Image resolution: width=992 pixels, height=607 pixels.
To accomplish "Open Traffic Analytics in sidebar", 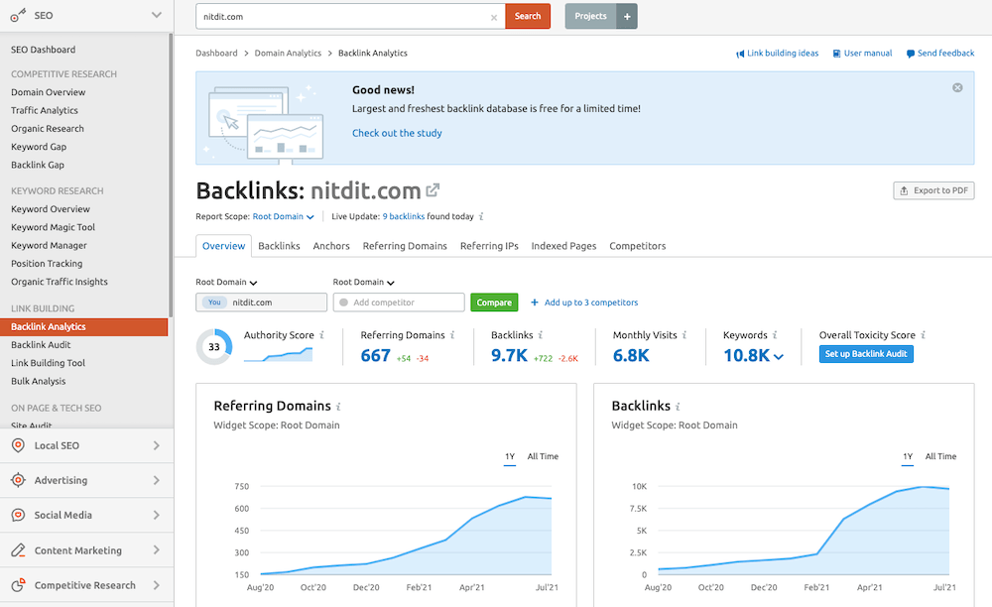I will click(x=45, y=111).
